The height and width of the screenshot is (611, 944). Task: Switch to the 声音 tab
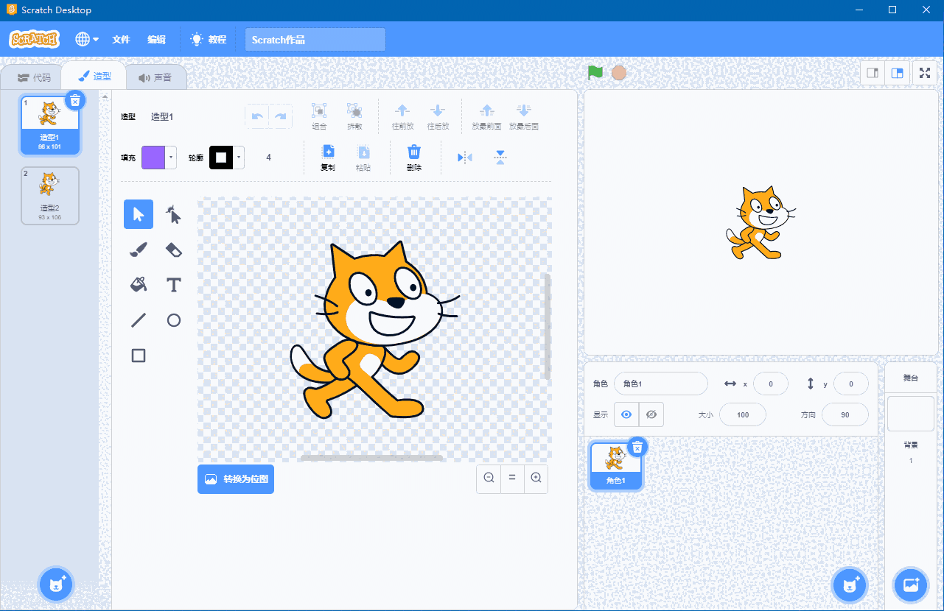155,77
